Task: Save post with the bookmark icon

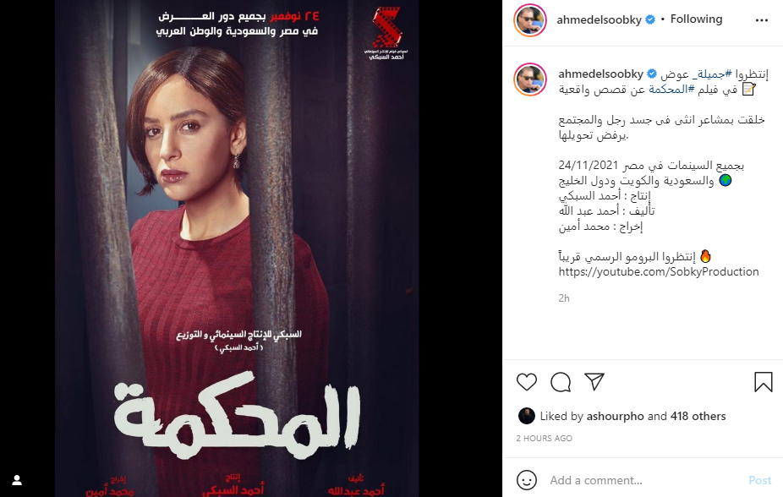Action: click(x=763, y=382)
